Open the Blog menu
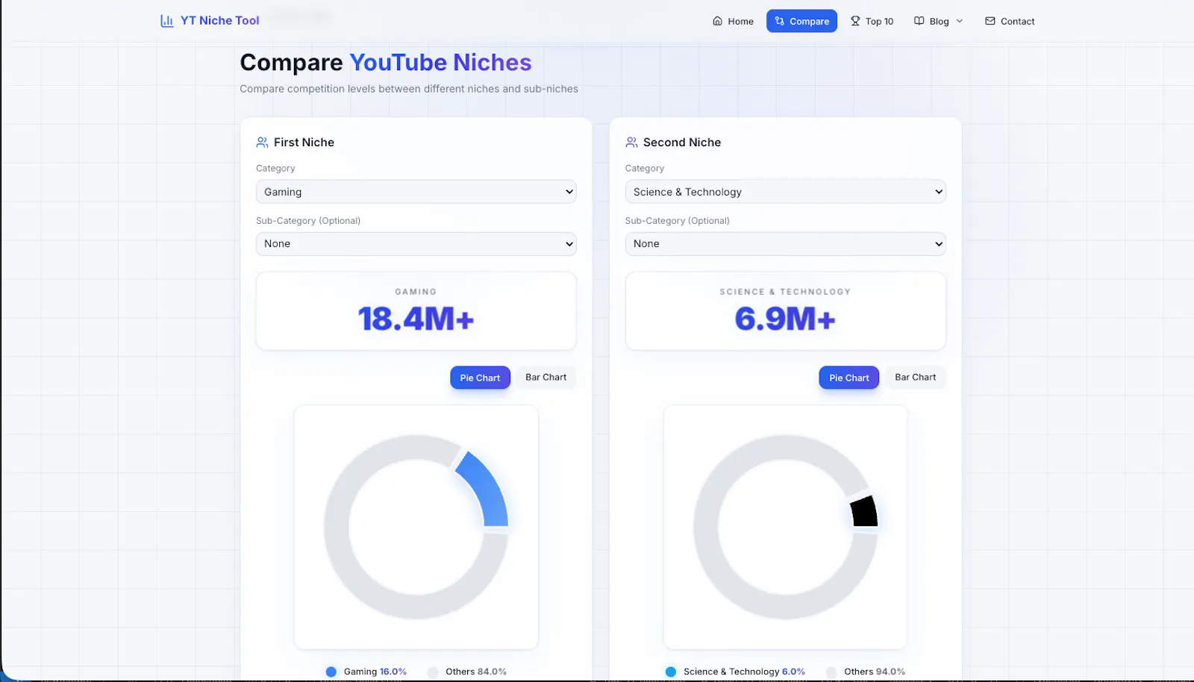Viewport: 1194px width, 682px height. (939, 21)
